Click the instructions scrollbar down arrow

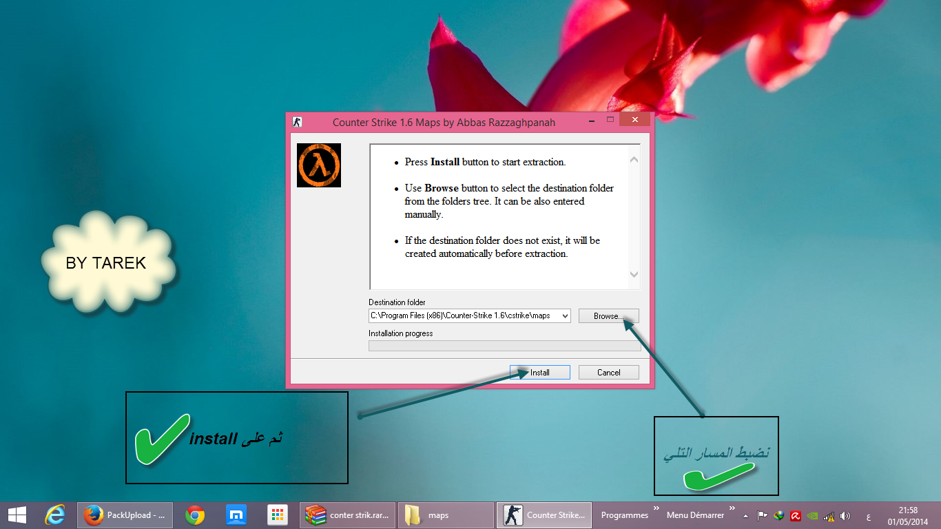634,274
